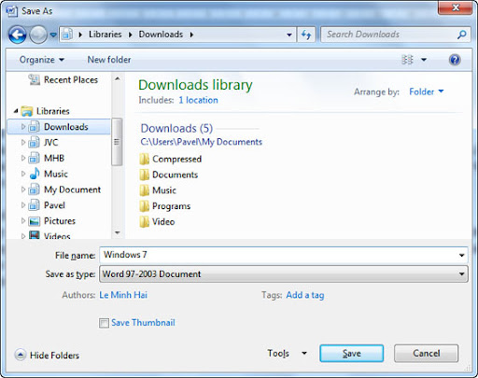Click the Videos library icon
This screenshot has height=378, width=478.
pyautogui.click(x=35, y=234)
